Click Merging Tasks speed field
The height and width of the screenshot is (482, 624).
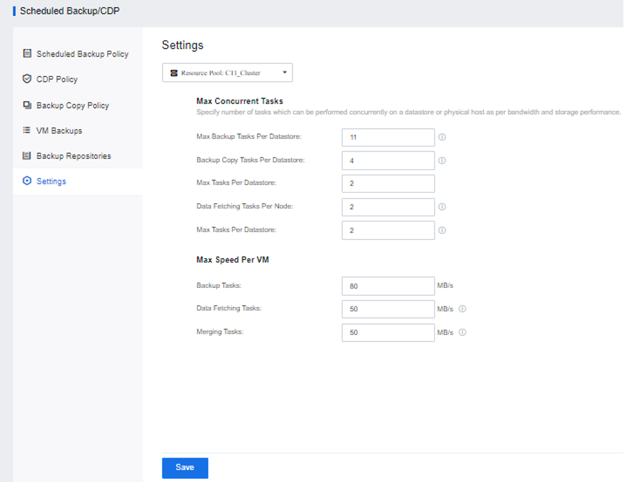coord(388,332)
